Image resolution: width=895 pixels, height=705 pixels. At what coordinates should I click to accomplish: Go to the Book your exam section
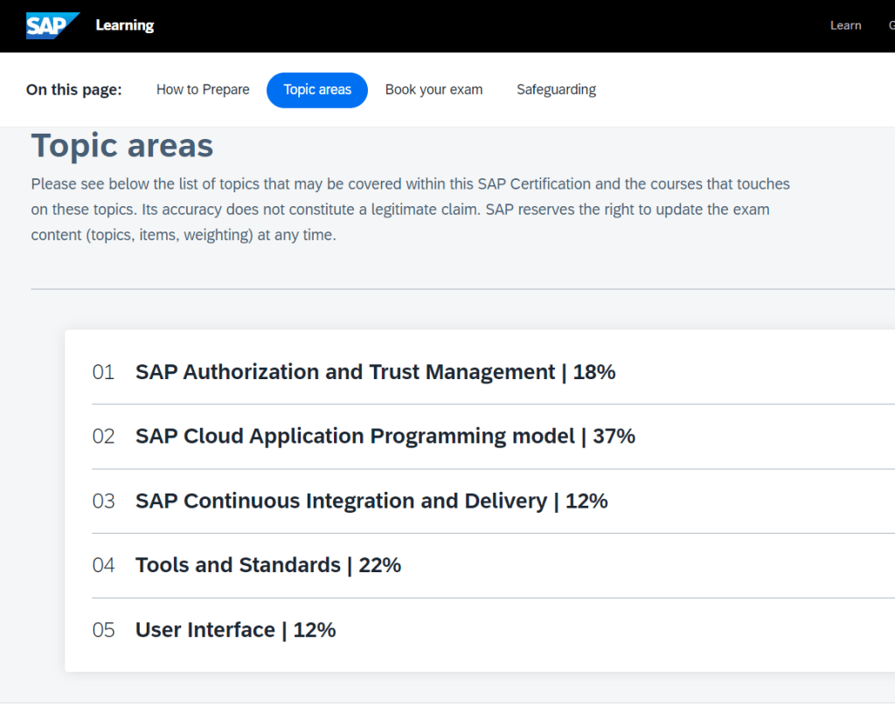[434, 90]
